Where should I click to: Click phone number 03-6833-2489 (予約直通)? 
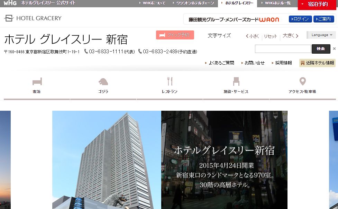[167, 52]
